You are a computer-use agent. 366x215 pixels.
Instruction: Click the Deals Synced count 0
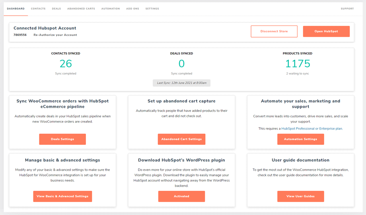[x=181, y=64]
